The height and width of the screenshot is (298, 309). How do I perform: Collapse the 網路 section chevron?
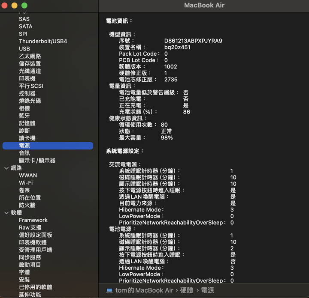coord(6,168)
